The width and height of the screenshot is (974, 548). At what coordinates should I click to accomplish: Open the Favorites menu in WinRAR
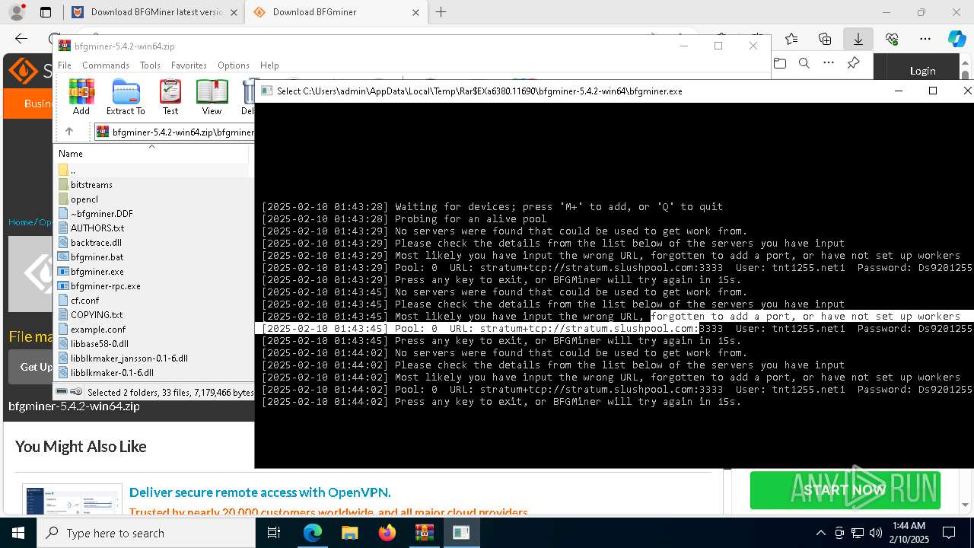(x=189, y=65)
